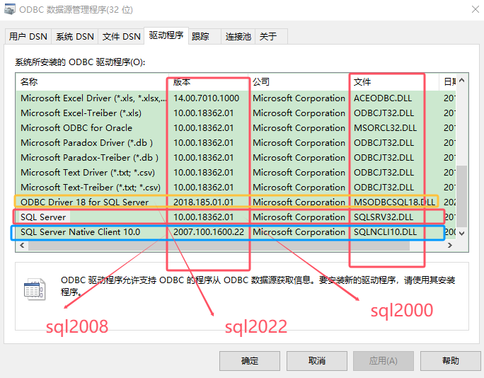Screen dimensions: 484x378
Task: Select Microsoft ODBC for Oracle driver
Action: (236, 128)
